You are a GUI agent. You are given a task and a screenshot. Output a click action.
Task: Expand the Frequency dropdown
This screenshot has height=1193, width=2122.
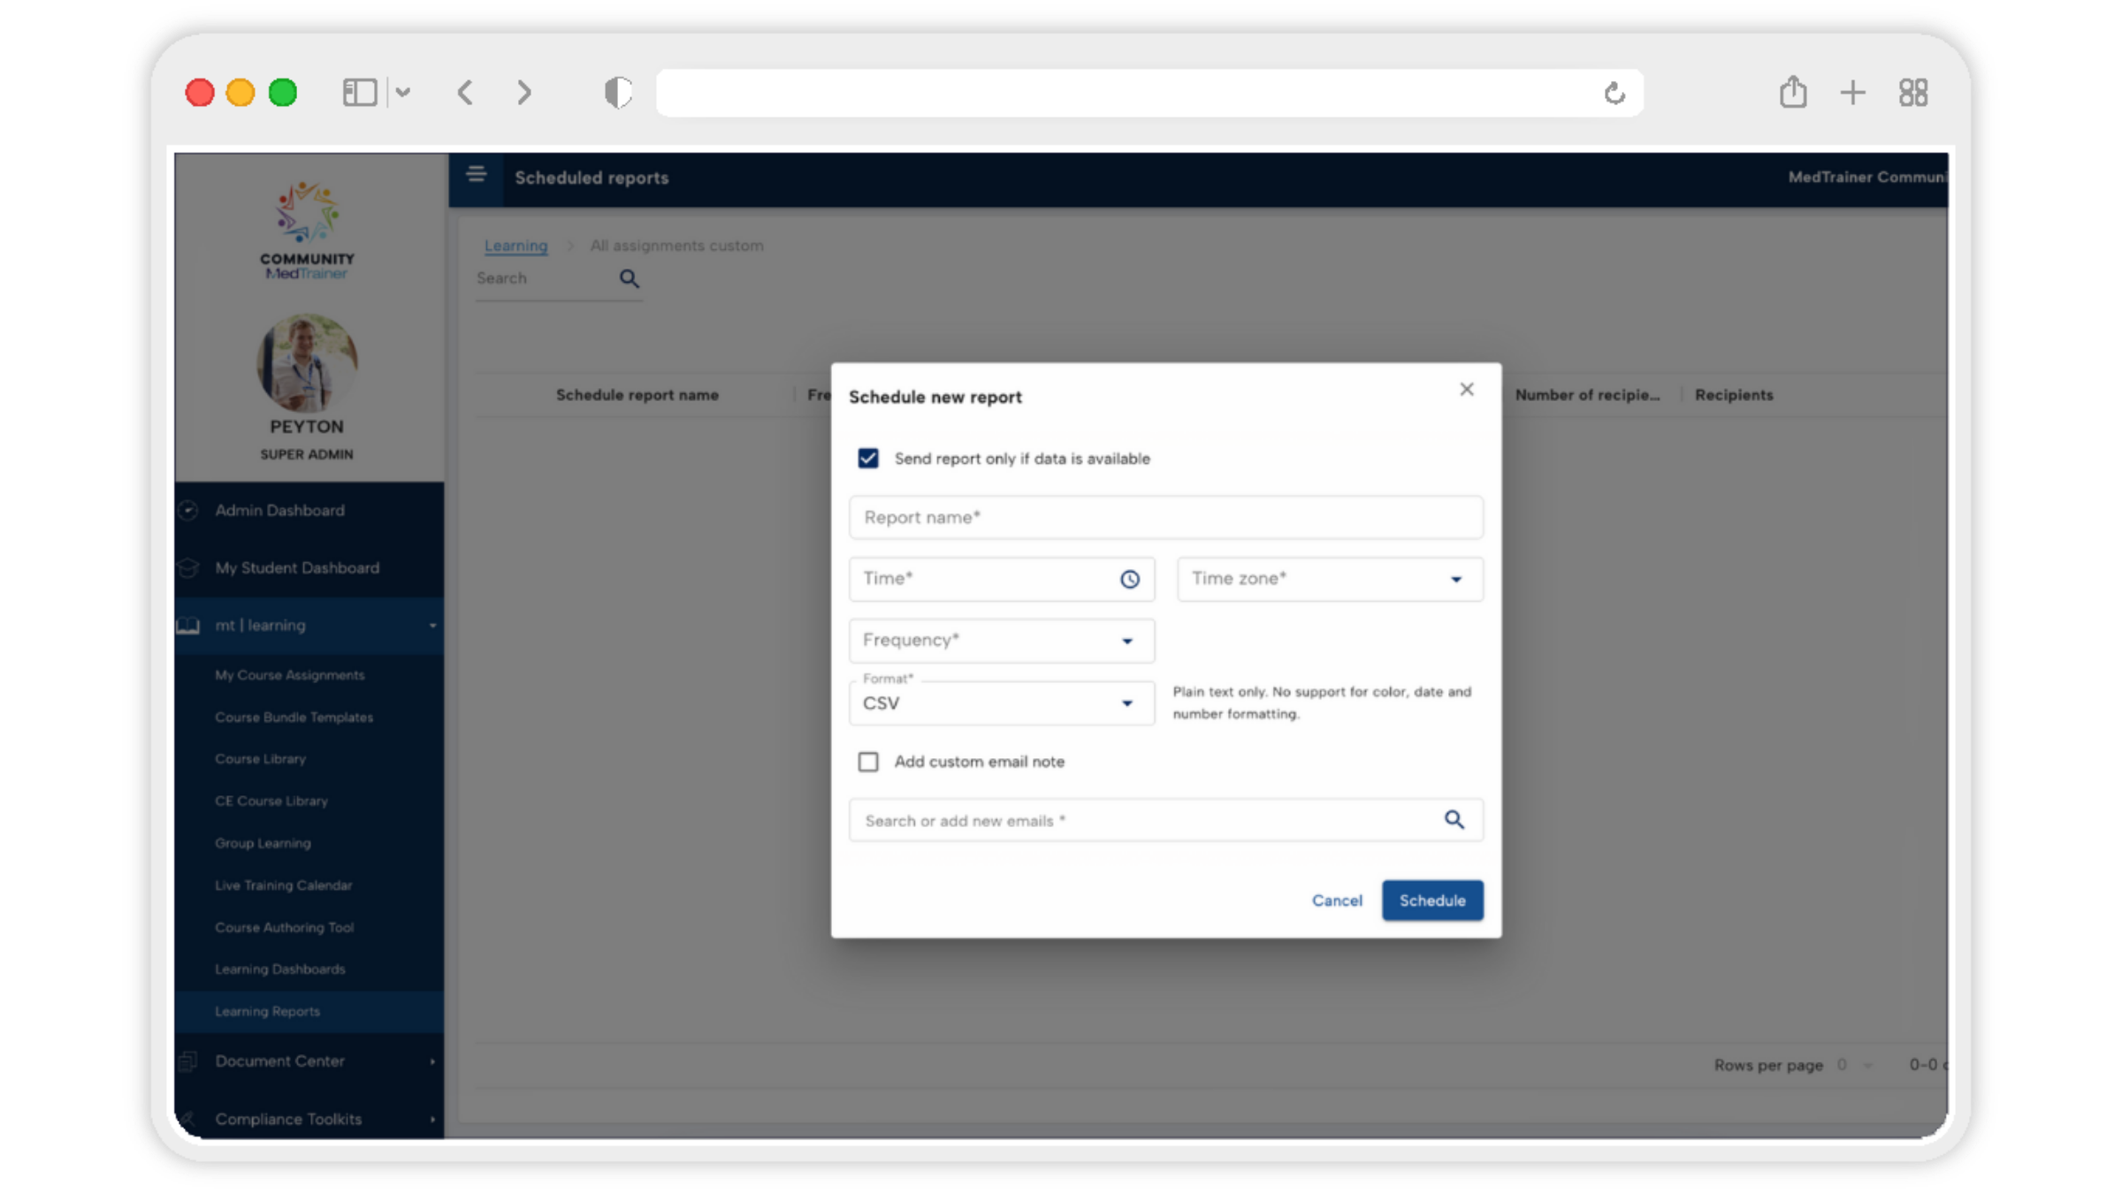[1001, 641]
